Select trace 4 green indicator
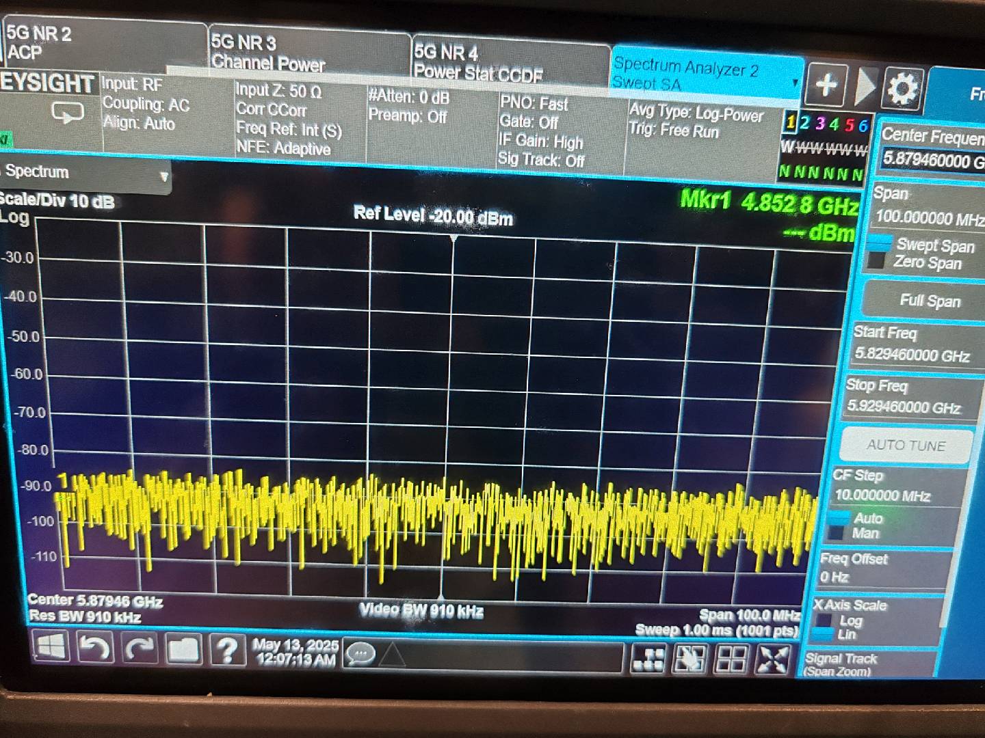Image resolution: width=985 pixels, height=738 pixels. pos(834,124)
